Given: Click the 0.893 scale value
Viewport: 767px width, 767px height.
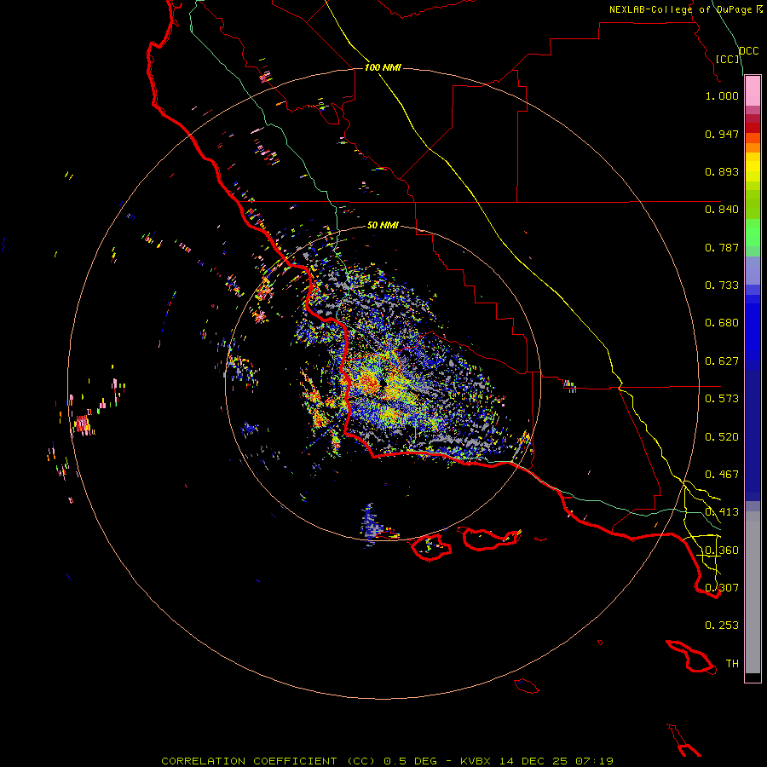Looking at the screenshot, I should (722, 171).
